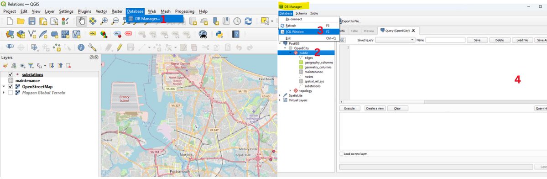Click the Create a view button

click(x=375, y=109)
